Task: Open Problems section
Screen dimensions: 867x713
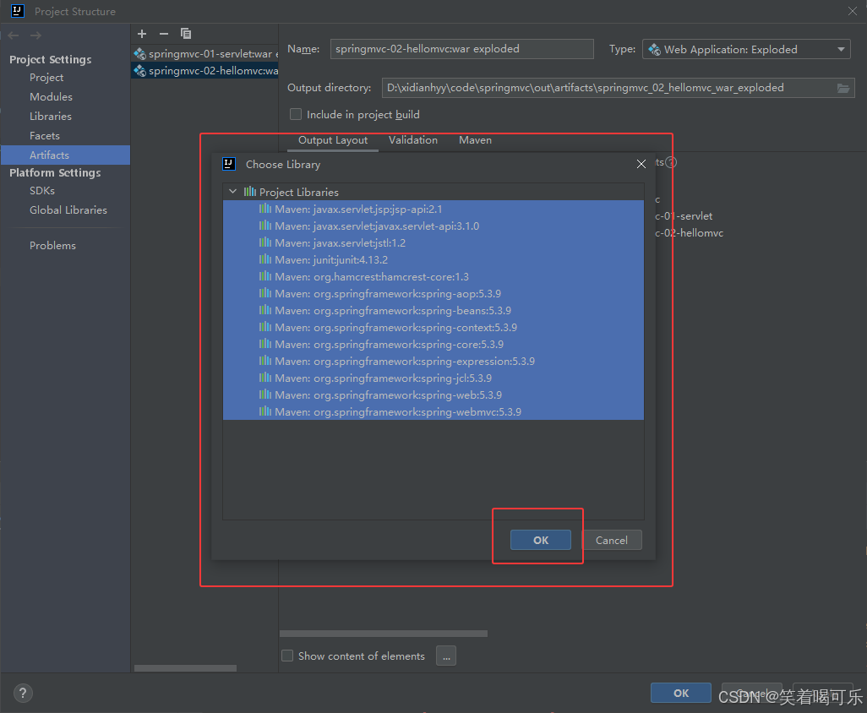Action: [x=52, y=245]
